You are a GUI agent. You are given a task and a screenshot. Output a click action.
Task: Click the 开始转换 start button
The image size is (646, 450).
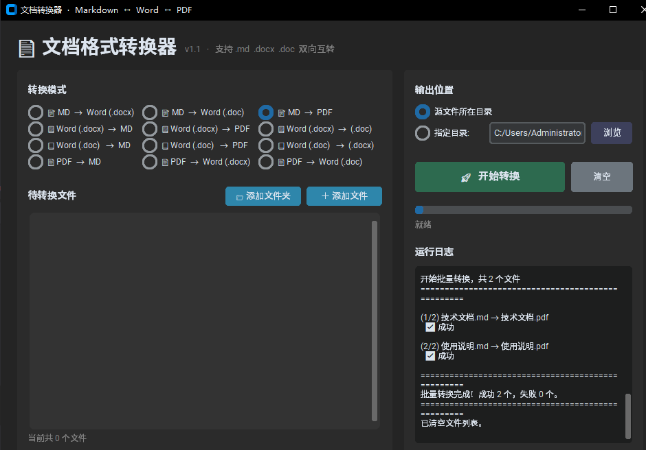tap(490, 177)
